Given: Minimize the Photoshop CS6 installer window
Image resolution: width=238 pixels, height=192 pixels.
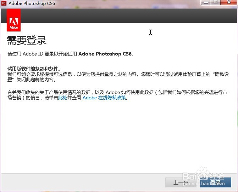Looking at the screenshot, I should (x=206, y=2).
